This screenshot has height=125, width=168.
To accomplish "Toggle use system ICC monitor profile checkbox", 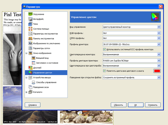I will point(104,49).
